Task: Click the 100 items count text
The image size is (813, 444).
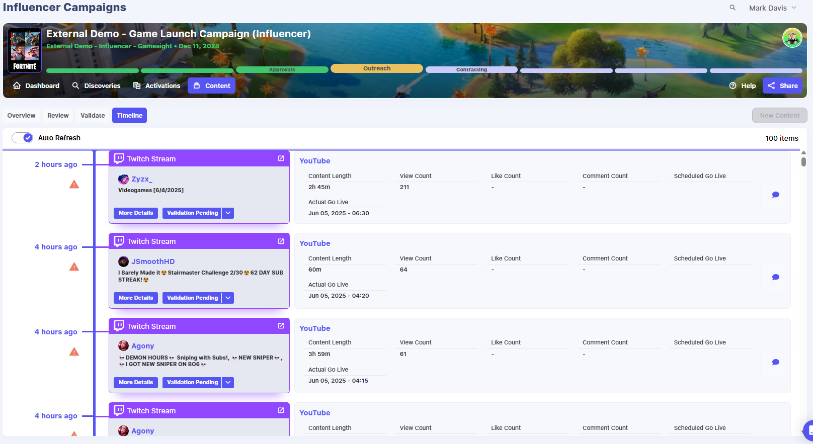Action: point(782,138)
